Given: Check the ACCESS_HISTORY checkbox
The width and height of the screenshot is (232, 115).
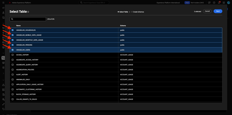Looking at the screenshot, I should [x=13, y=55].
